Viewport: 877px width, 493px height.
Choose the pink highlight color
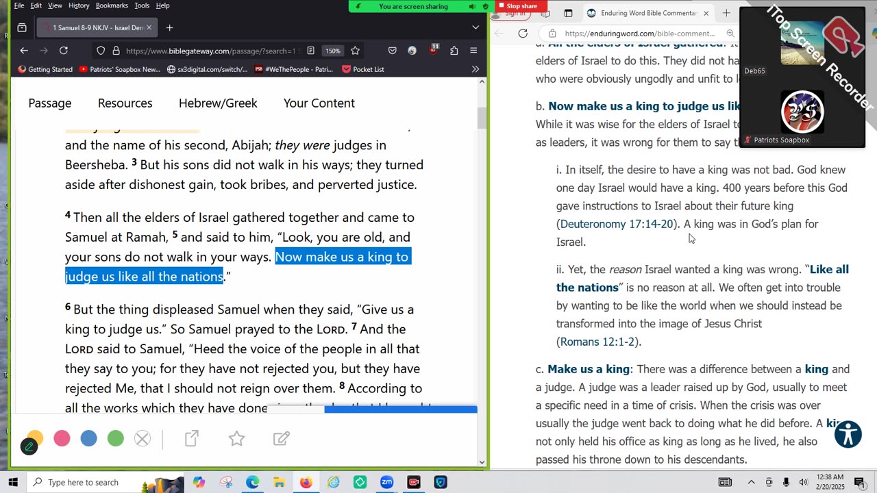click(62, 438)
